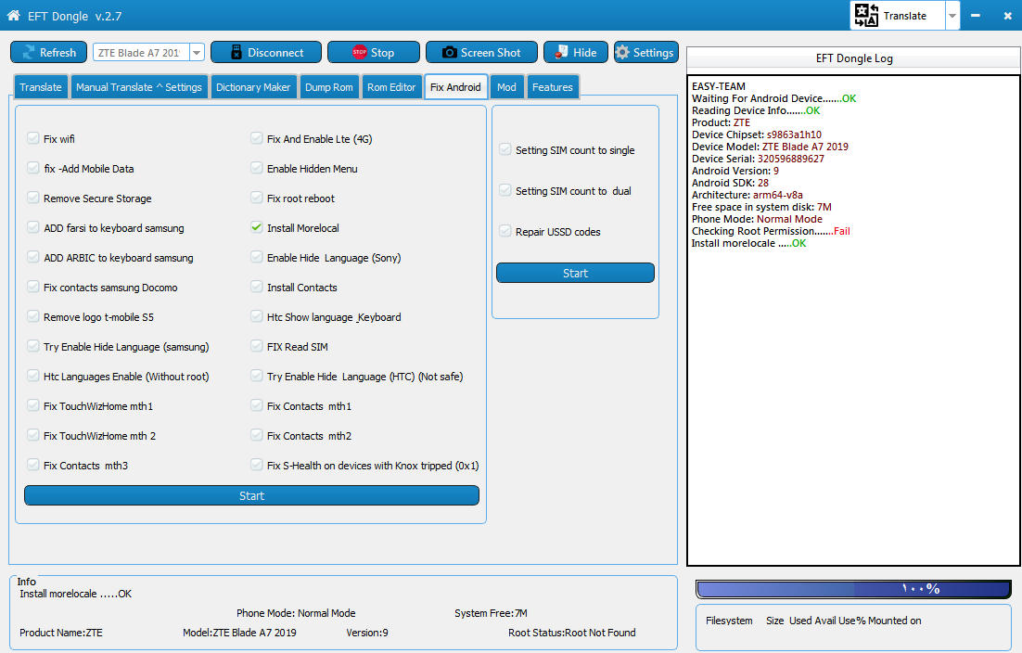Enable the Fix wifi checkbox

coord(33,138)
